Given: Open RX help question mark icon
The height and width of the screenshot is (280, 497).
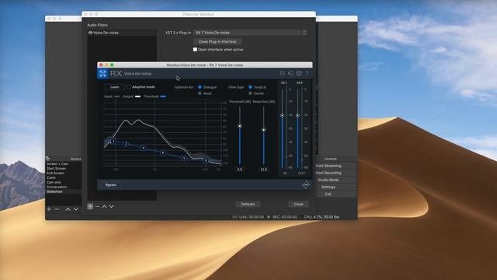Looking at the screenshot, I should [x=307, y=73].
